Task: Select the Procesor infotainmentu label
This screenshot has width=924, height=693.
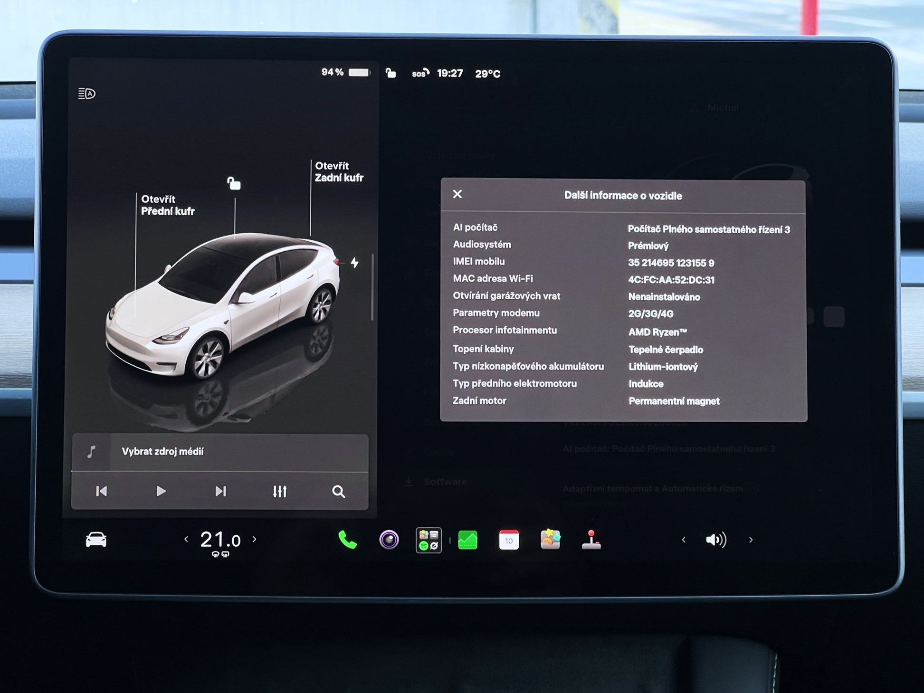Action: point(505,330)
